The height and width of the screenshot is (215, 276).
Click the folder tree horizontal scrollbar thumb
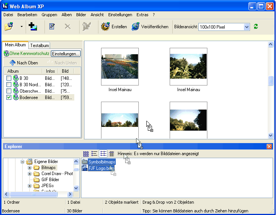coord(34,194)
